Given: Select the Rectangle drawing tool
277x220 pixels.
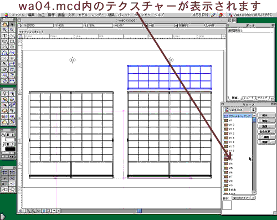Looking at the screenshot, I should (12, 41).
